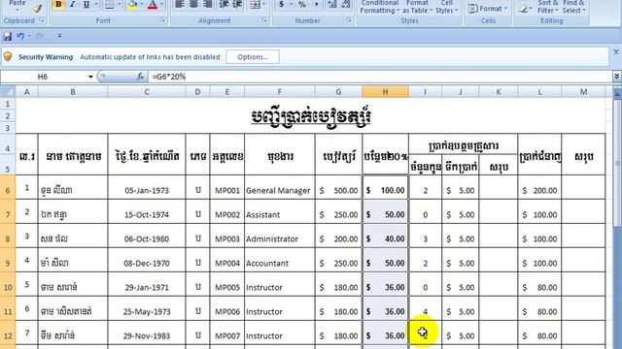Open the Fill Color dropdown arrow

point(142,5)
